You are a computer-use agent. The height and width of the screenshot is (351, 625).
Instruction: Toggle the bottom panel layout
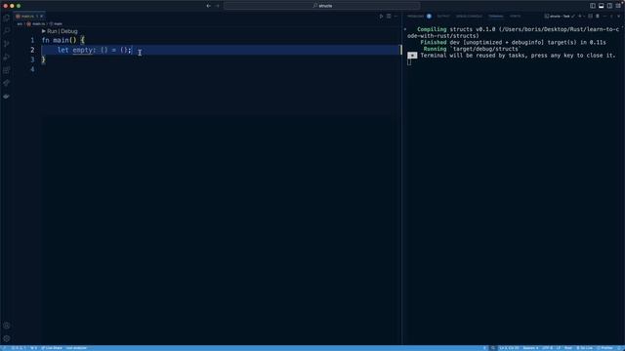coord(602,6)
